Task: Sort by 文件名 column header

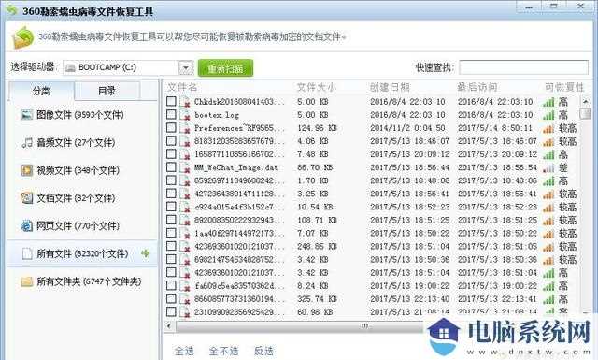Action: pyautogui.click(x=182, y=87)
